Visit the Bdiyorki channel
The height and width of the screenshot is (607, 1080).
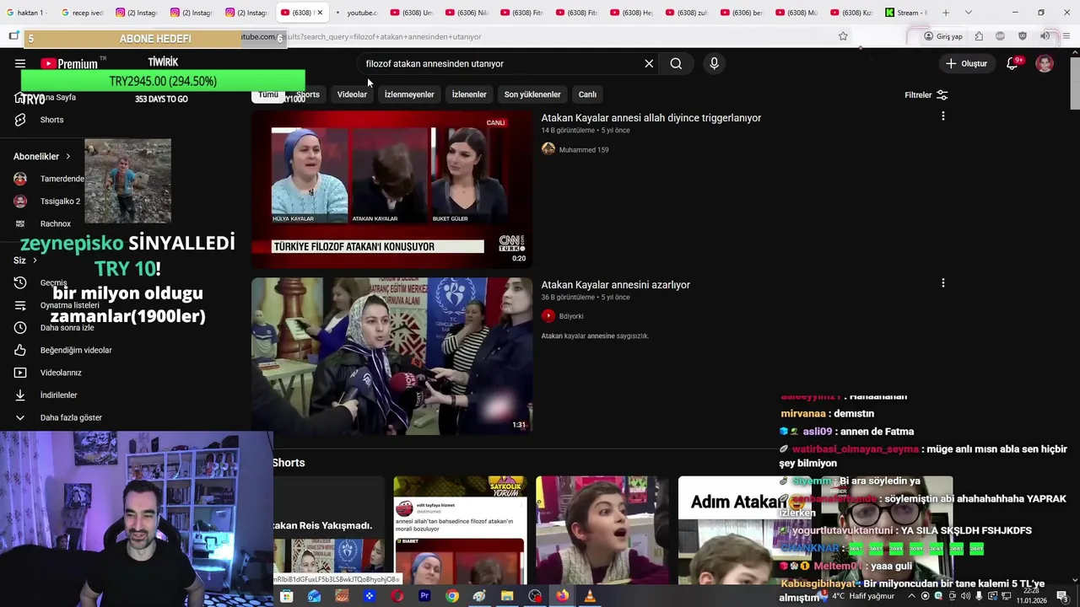(x=570, y=316)
